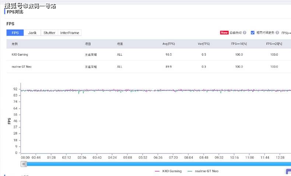Click ALL in the realme GT Neo row
The width and height of the screenshot is (291, 176).
(119, 67)
